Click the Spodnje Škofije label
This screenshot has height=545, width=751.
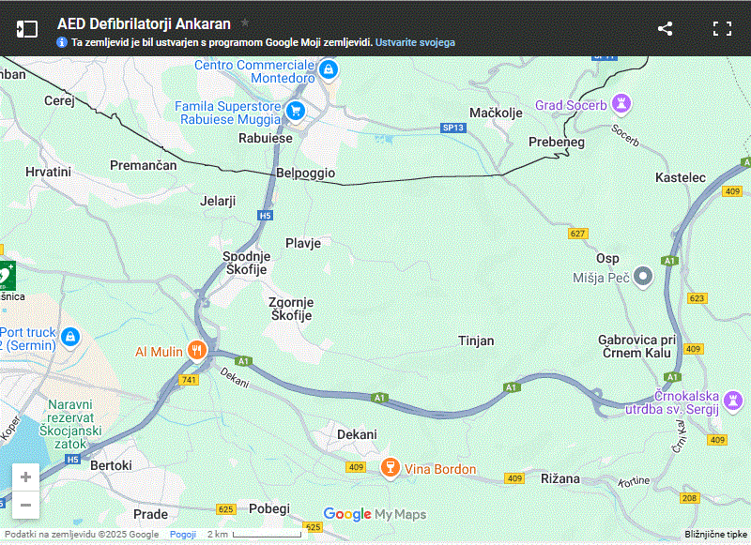coord(247,263)
